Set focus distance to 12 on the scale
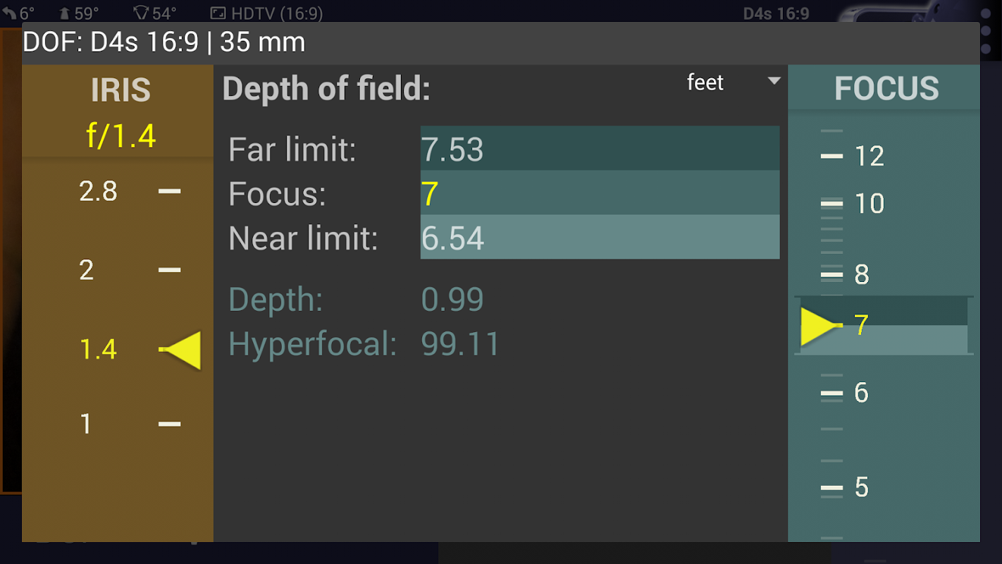This screenshot has width=1002, height=564. (868, 156)
